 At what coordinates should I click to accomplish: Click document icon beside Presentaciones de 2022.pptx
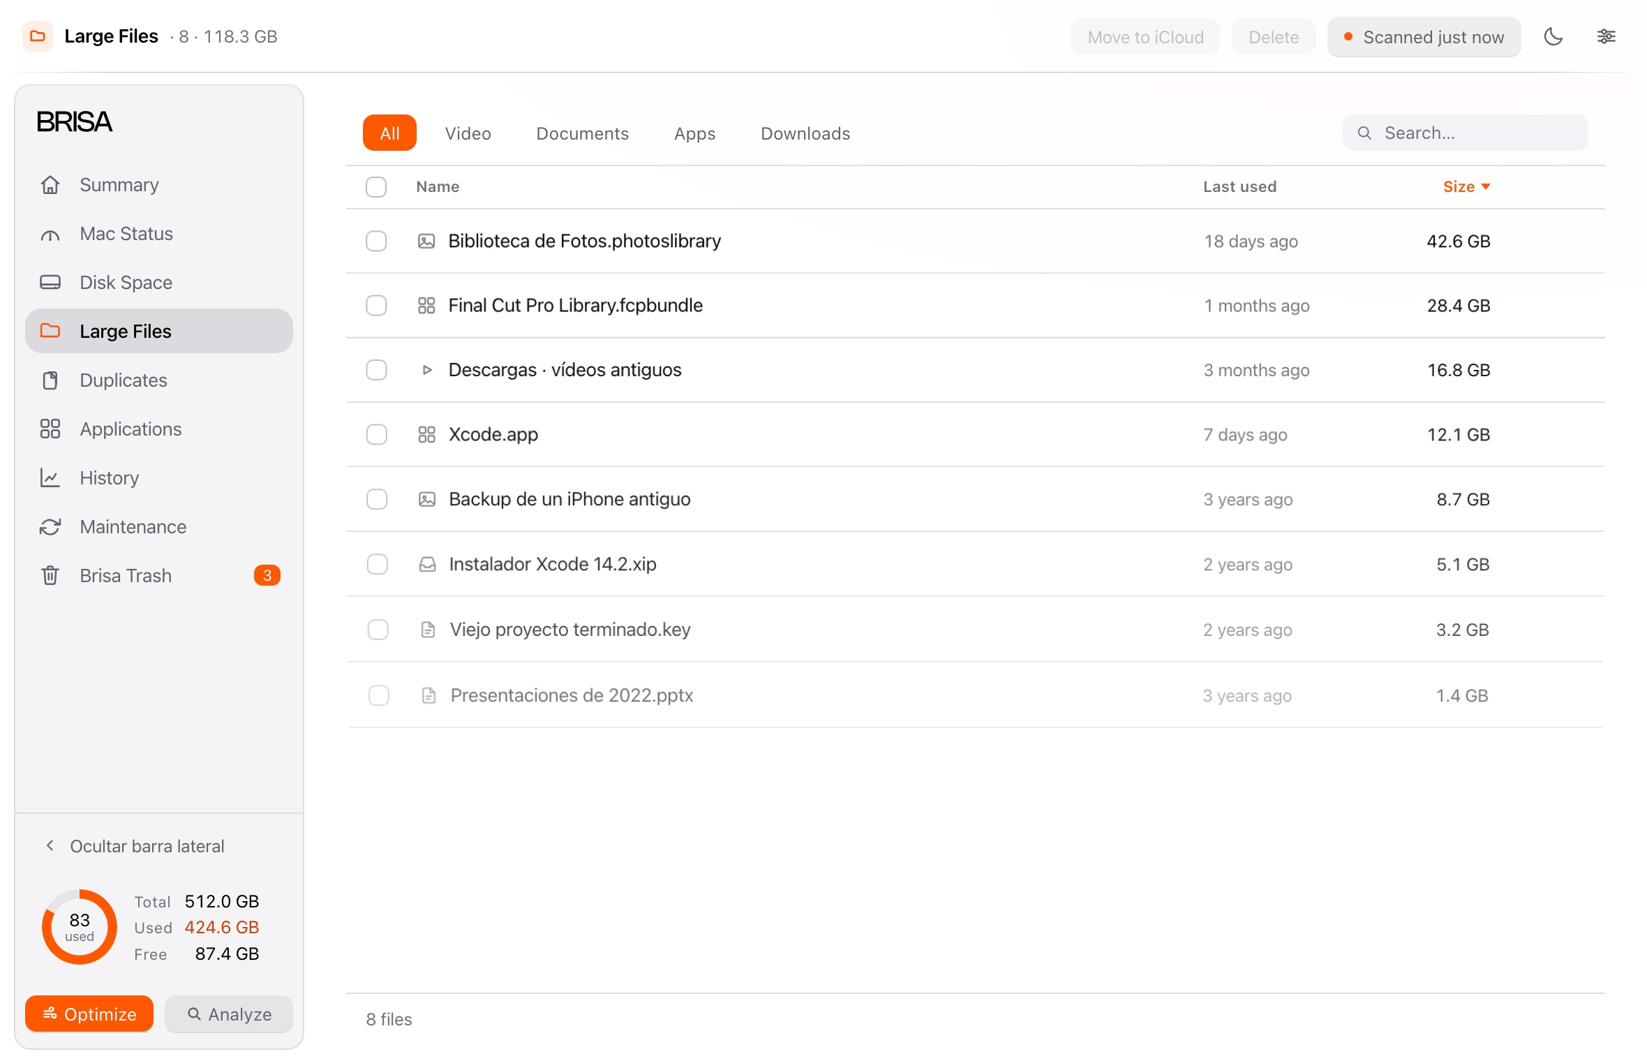point(428,696)
